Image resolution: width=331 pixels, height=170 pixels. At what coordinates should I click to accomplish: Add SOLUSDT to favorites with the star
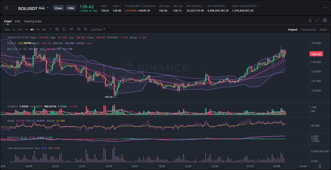[7, 8]
